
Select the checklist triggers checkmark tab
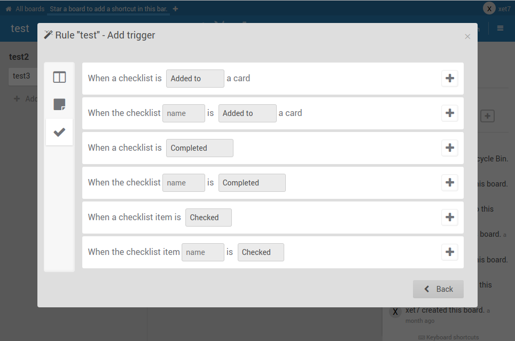(59, 132)
